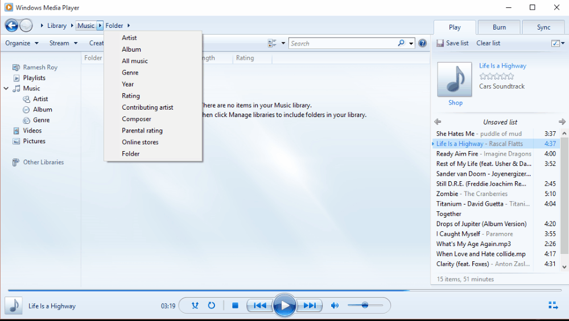
Task: Click the greyed-out Forward navigation button
Action: click(26, 26)
